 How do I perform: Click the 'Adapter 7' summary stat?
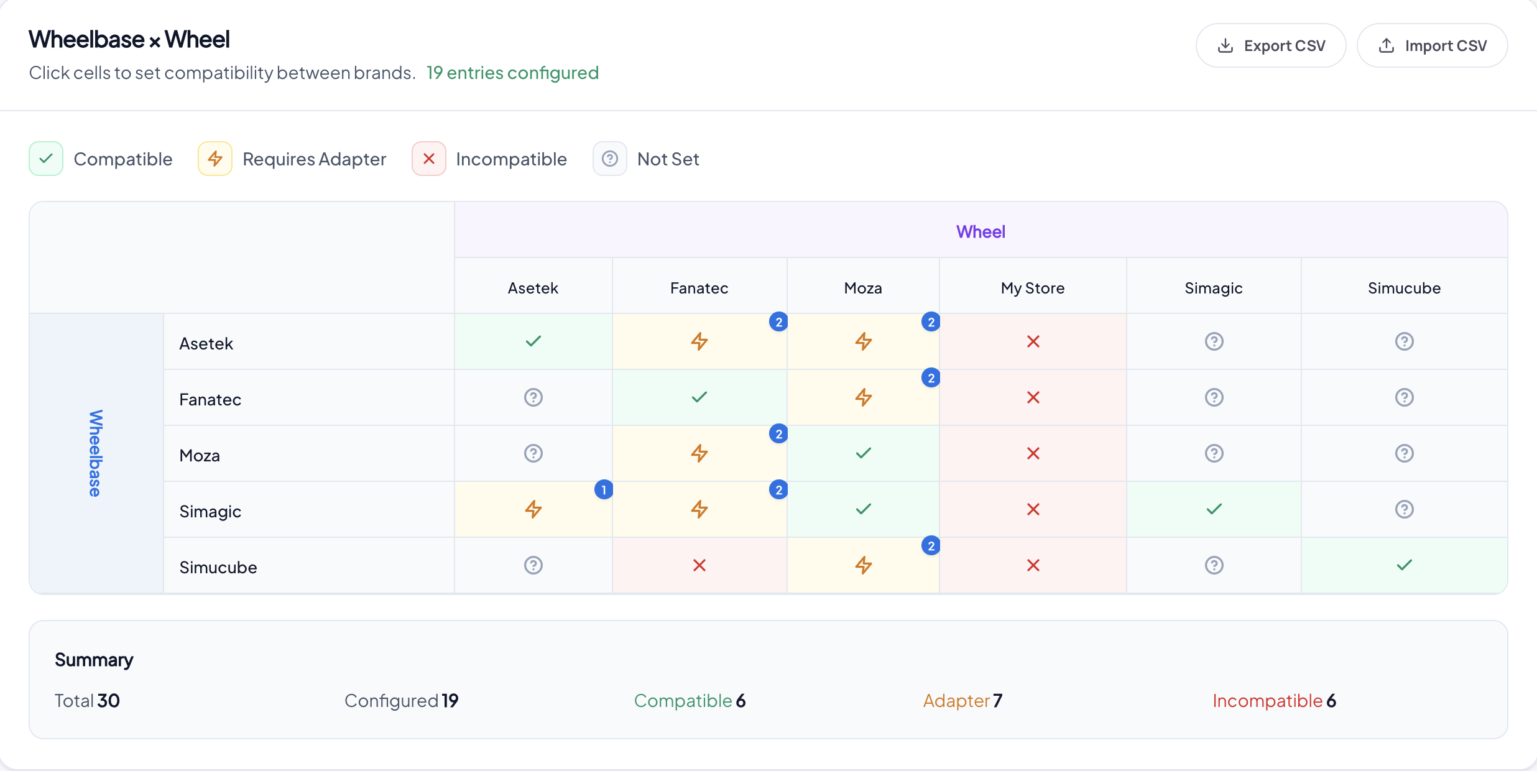962,701
